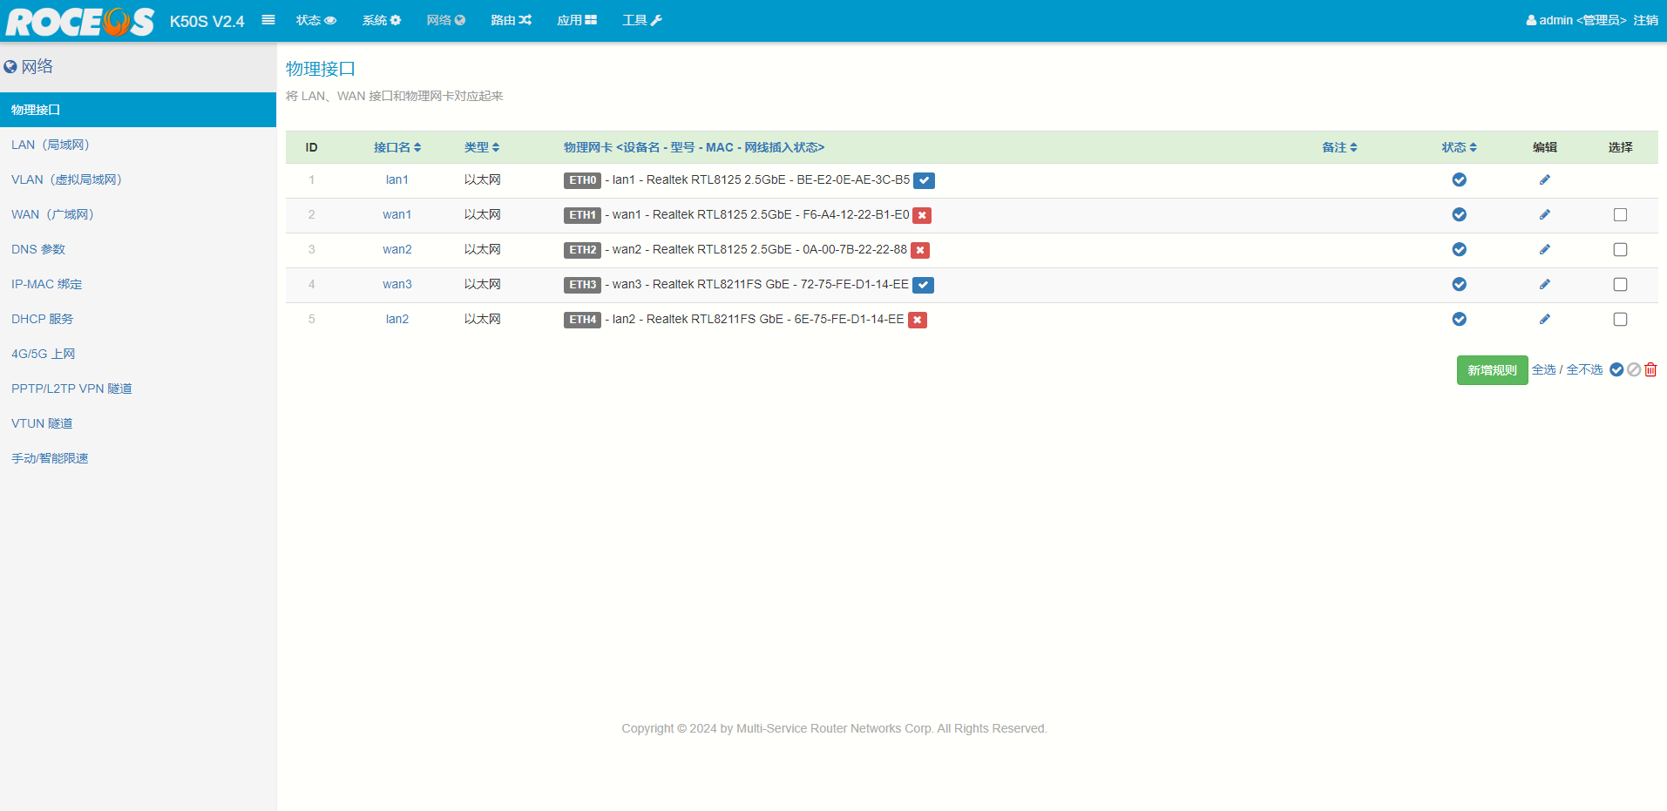Check the selection box for wan3

click(1620, 285)
